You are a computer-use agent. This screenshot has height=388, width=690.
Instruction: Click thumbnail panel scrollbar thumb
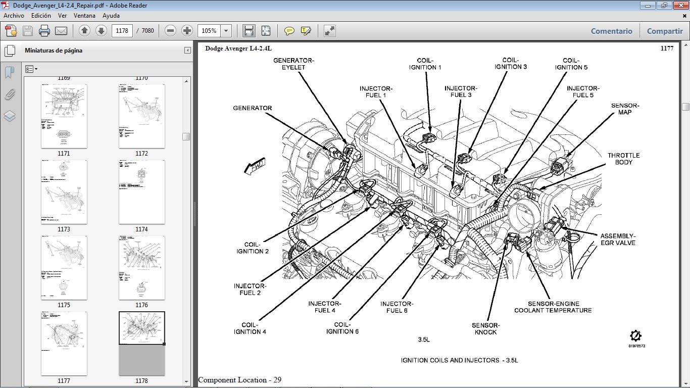tap(186, 136)
